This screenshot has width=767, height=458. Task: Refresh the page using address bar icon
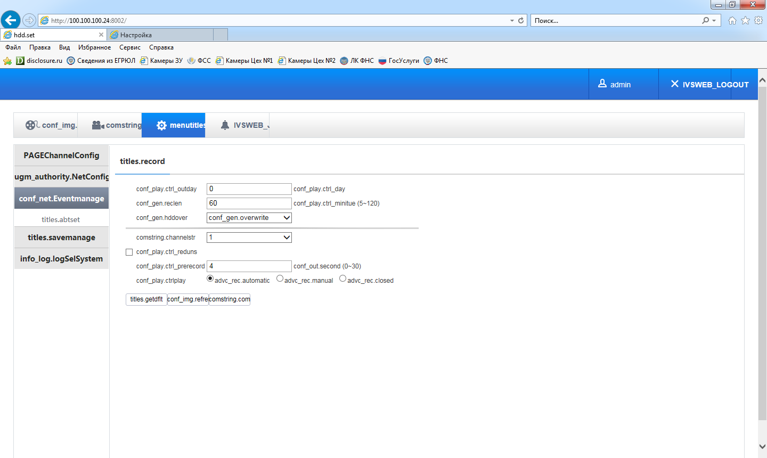click(x=521, y=20)
